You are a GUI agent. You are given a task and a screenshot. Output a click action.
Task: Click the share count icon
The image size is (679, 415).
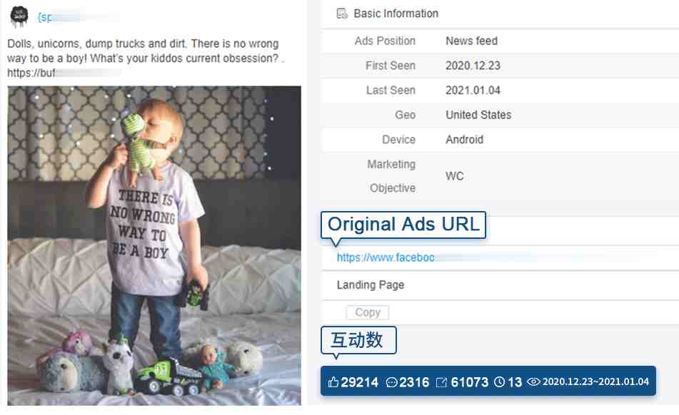441,382
